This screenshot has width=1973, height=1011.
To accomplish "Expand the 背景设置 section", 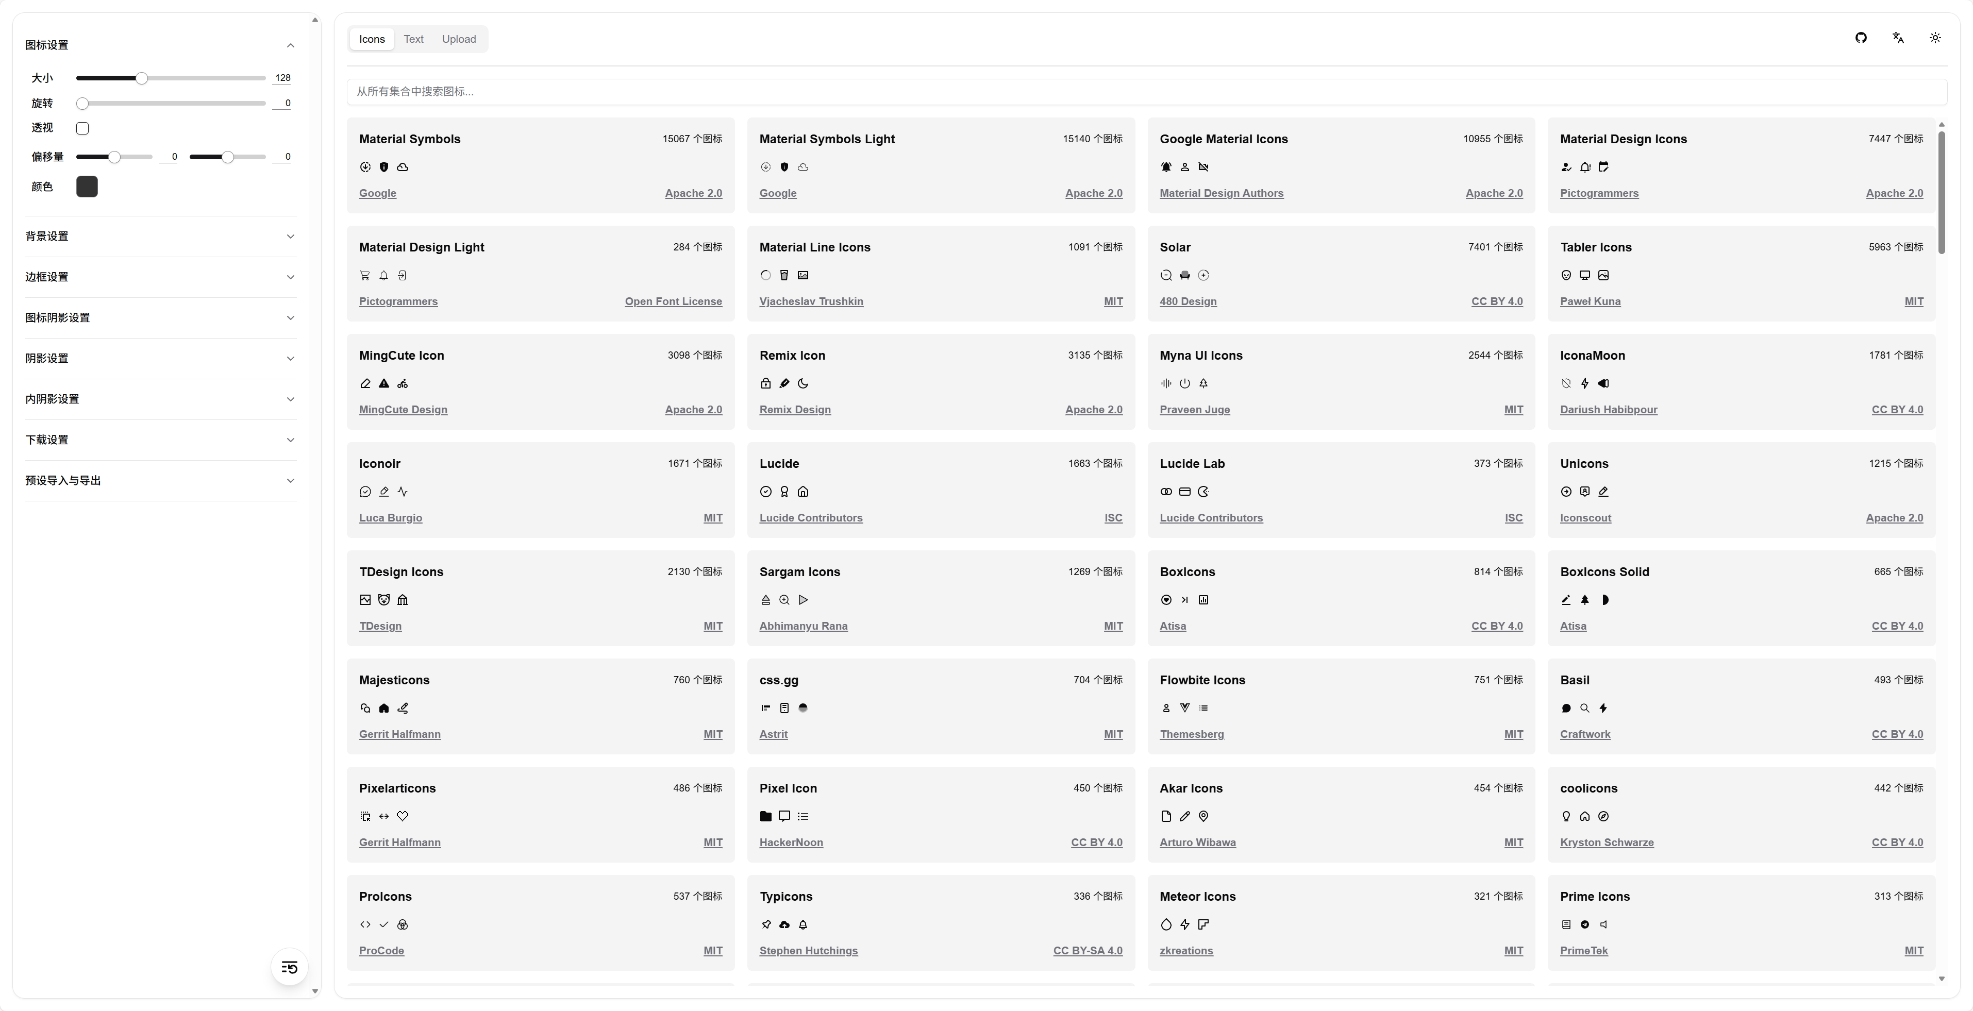I will tap(161, 237).
